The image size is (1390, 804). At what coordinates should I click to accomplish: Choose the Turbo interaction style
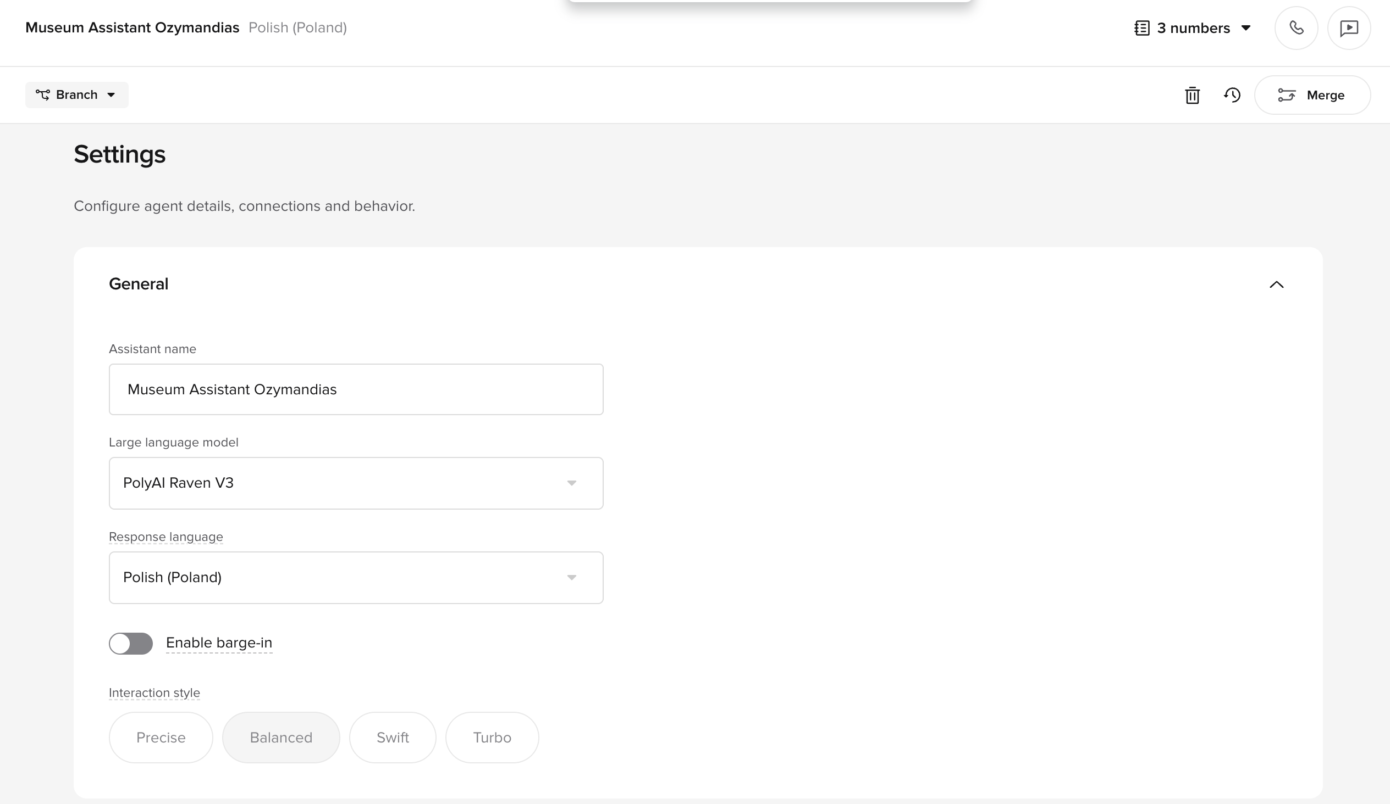(492, 738)
